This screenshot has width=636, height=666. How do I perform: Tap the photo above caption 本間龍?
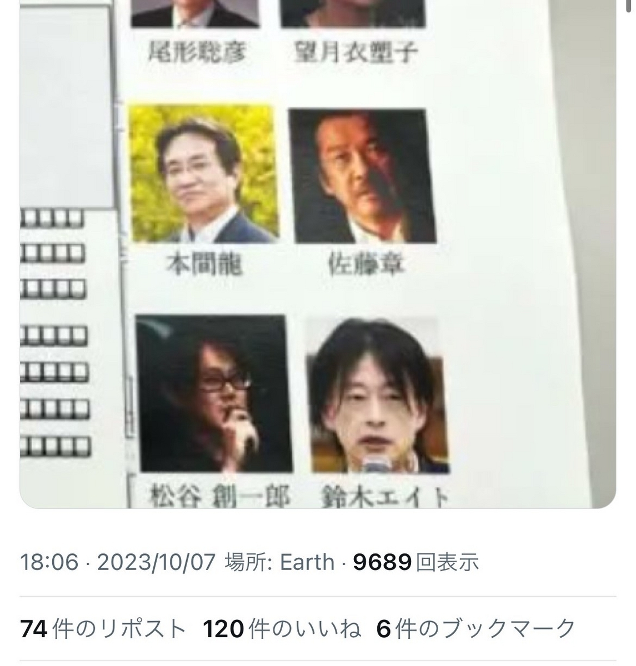click(x=203, y=174)
